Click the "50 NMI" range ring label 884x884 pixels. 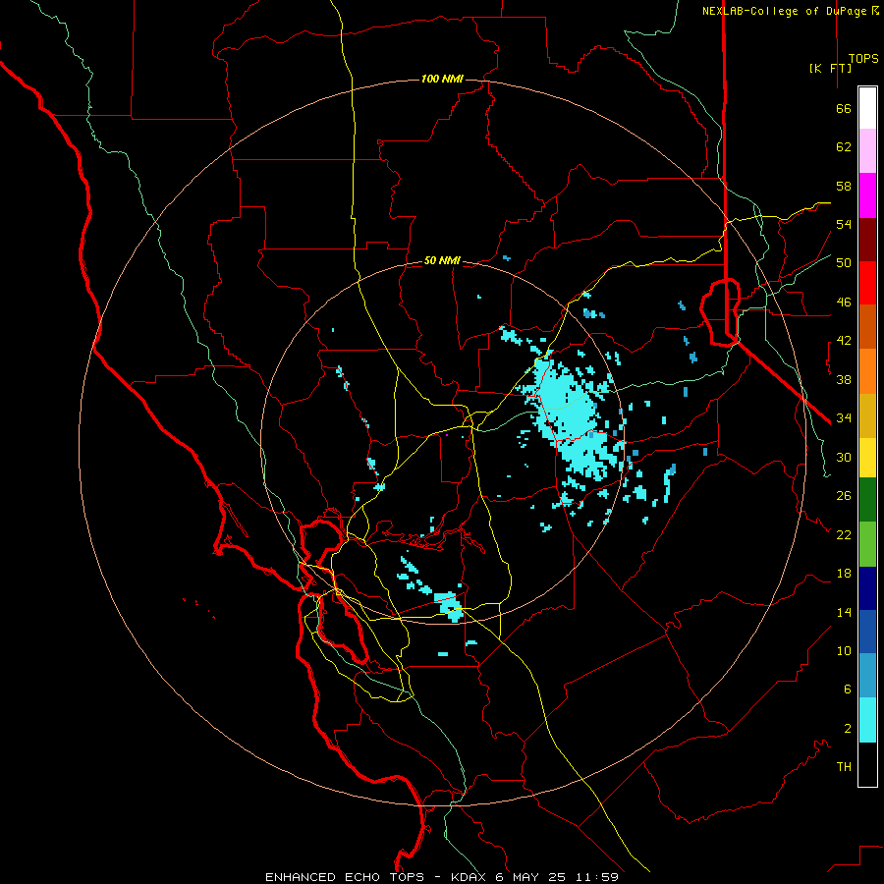[x=443, y=260]
